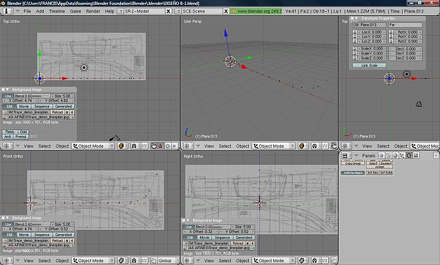Viewport: 440px width, 265px height.
Task: Open window type selector in Front Ortho header
Action: click(x=8, y=260)
